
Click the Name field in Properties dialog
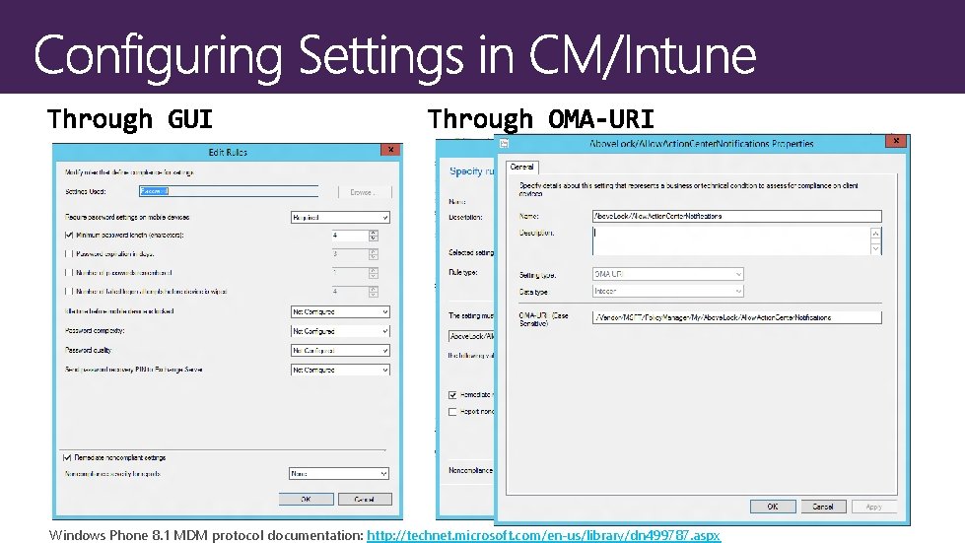736,216
